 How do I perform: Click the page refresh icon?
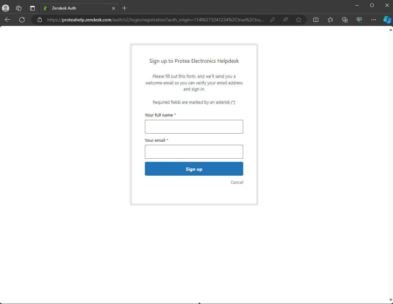22,20
